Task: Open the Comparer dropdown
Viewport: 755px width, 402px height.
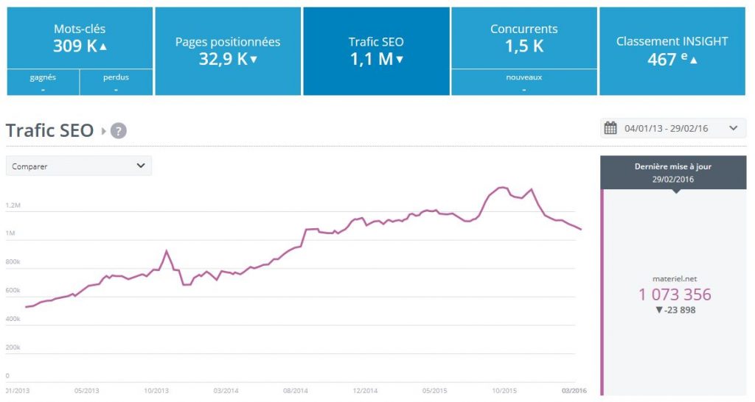Action: 79,166
